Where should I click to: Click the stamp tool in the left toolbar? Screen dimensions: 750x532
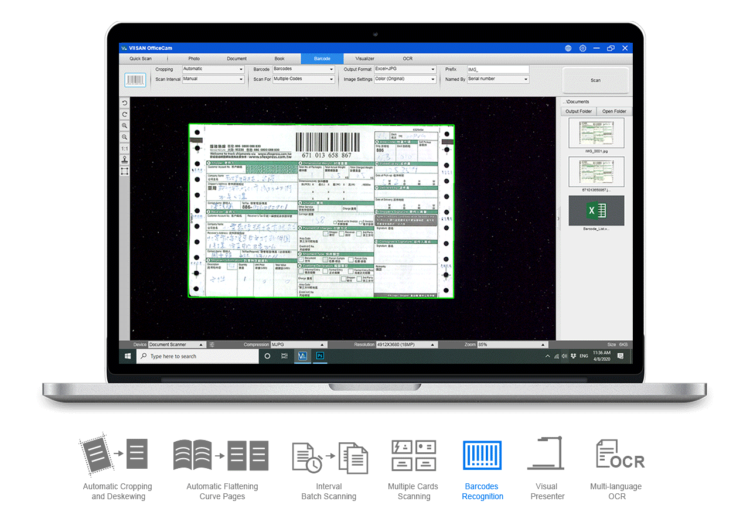pyautogui.click(x=125, y=160)
